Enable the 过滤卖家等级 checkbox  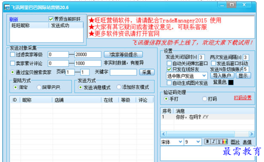[13, 55]
